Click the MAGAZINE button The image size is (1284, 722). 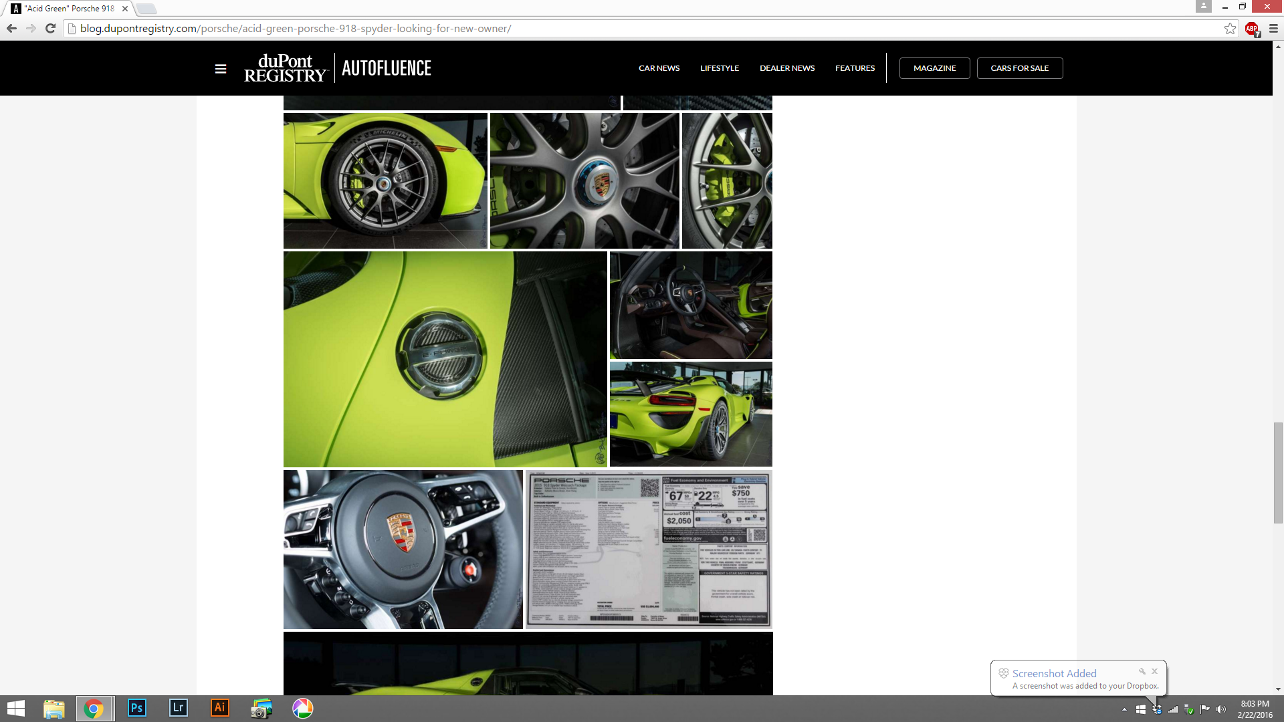point(934,68)
